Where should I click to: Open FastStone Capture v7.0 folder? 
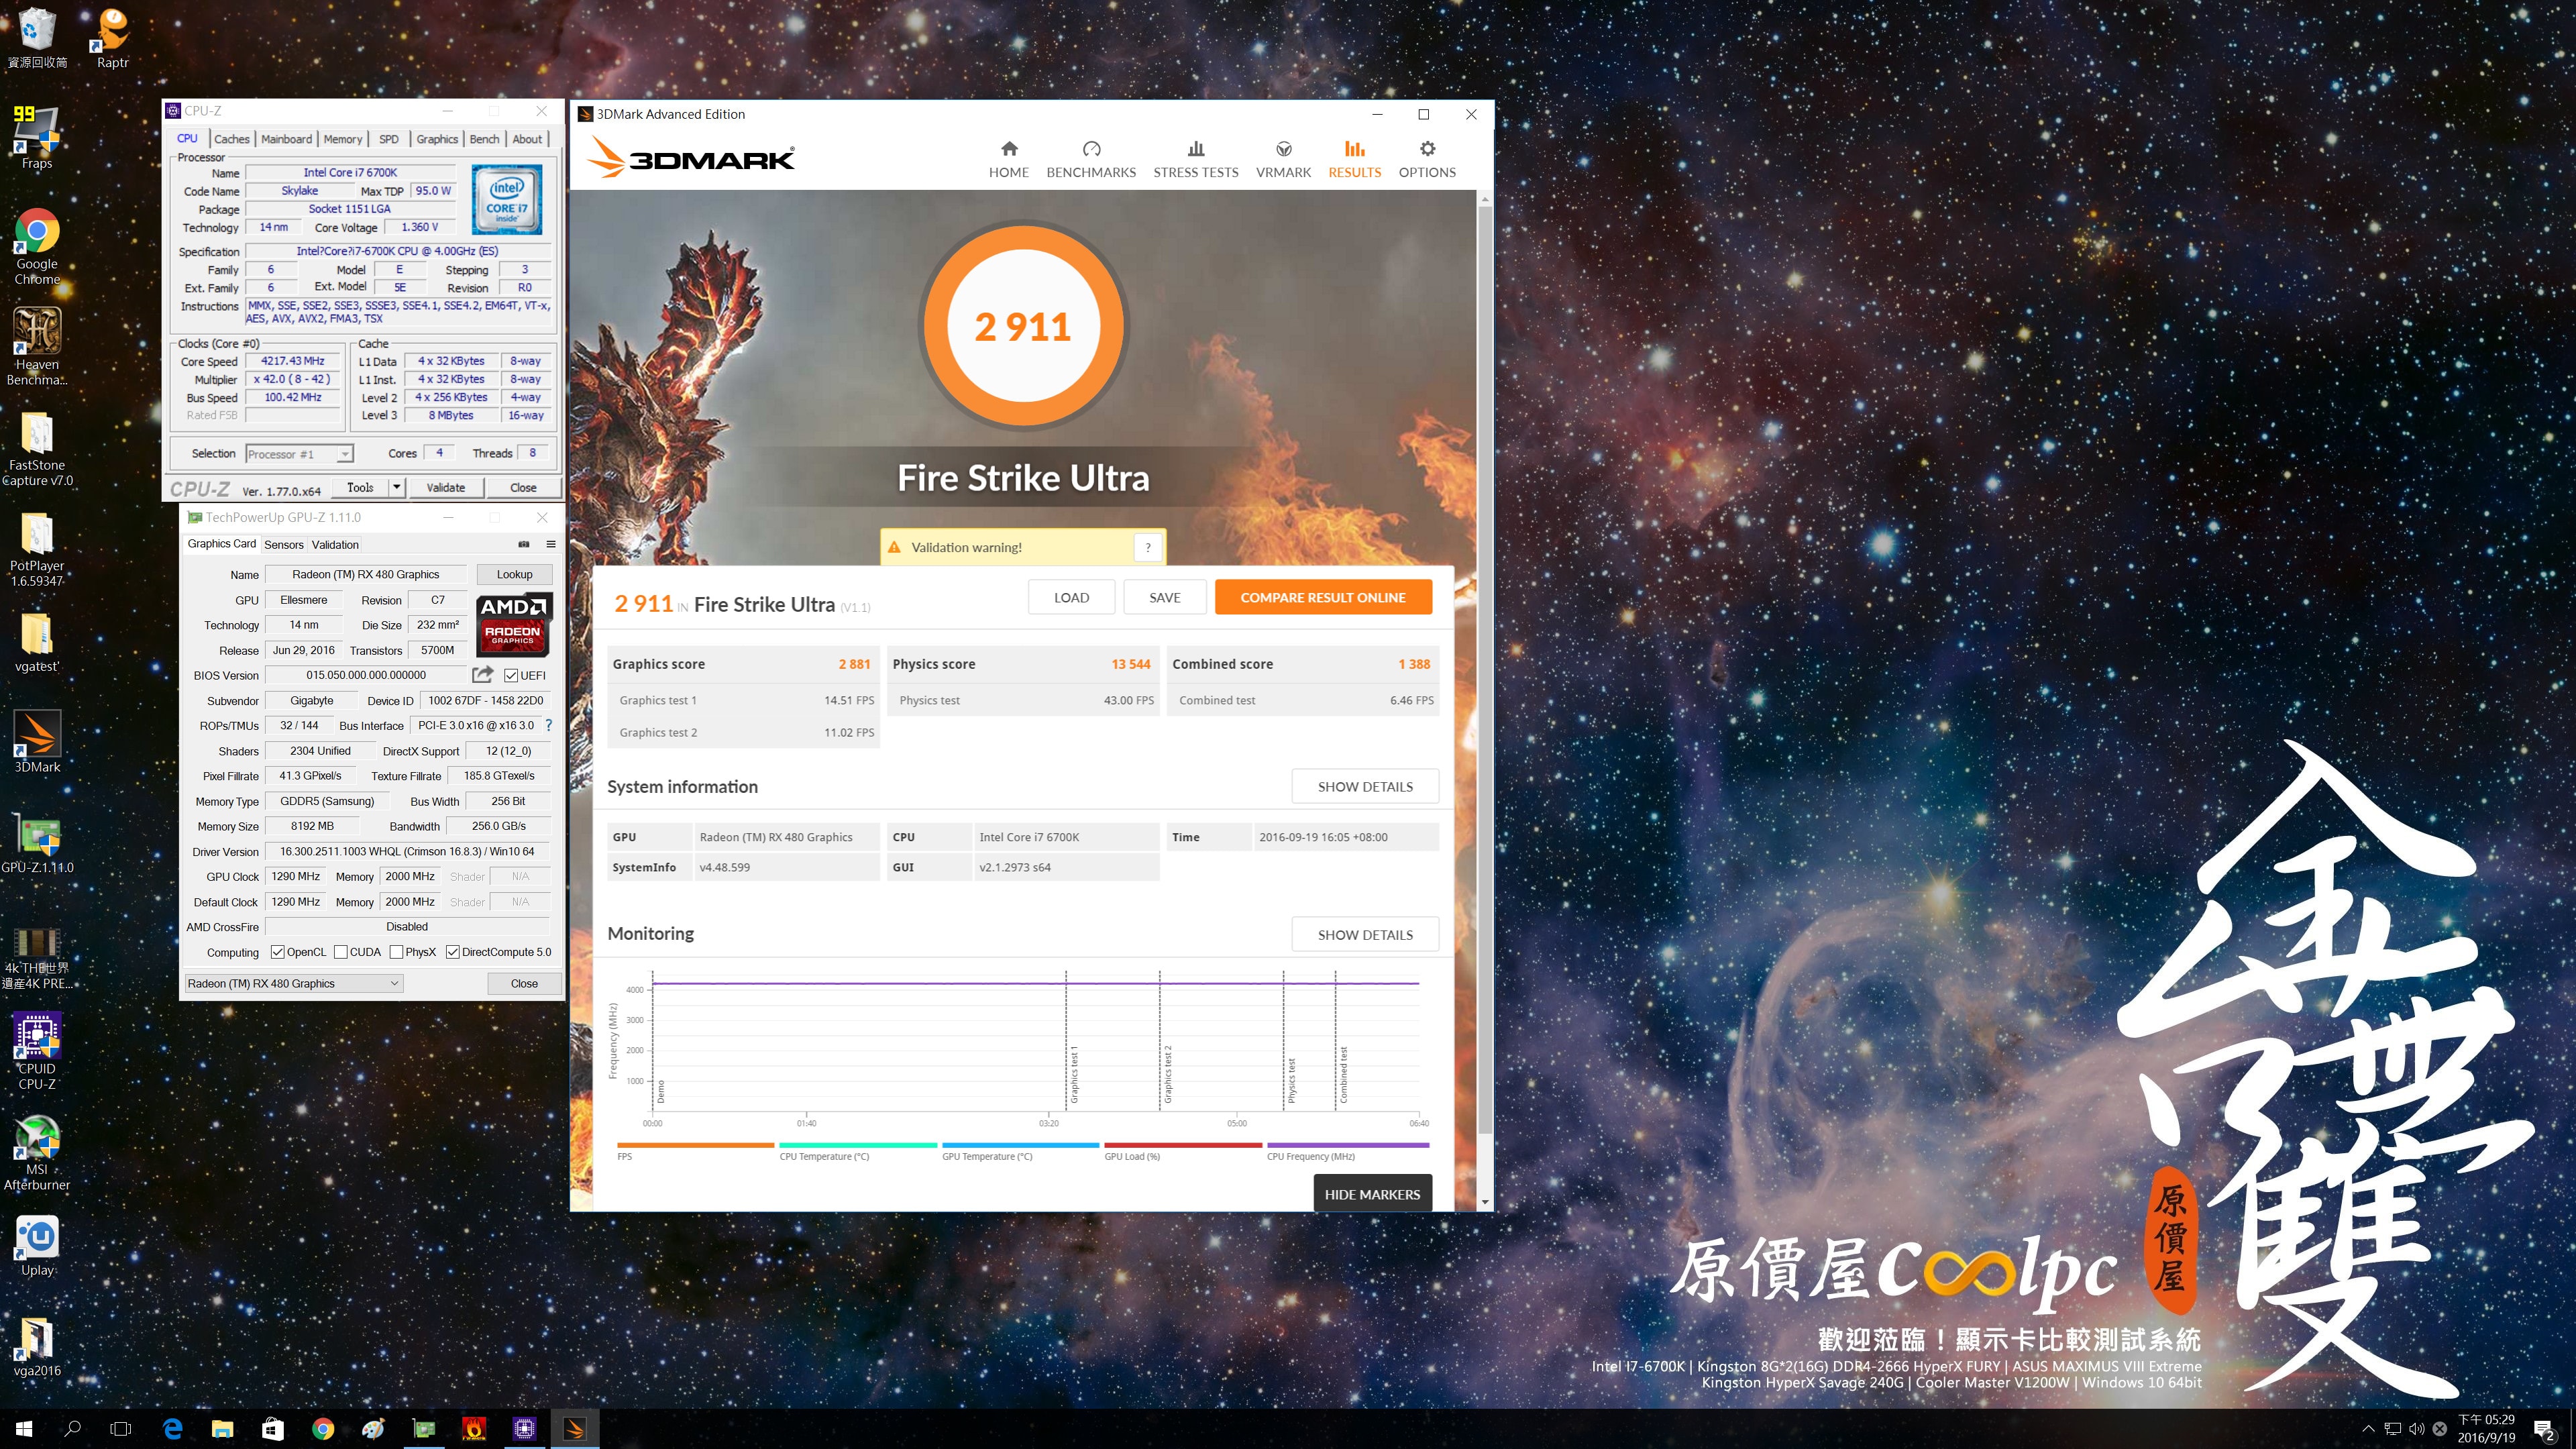click(x=37, y=449)
